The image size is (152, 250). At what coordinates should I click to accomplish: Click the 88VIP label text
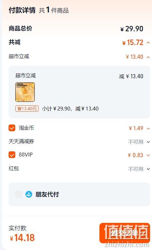click(x=26, y=155)
